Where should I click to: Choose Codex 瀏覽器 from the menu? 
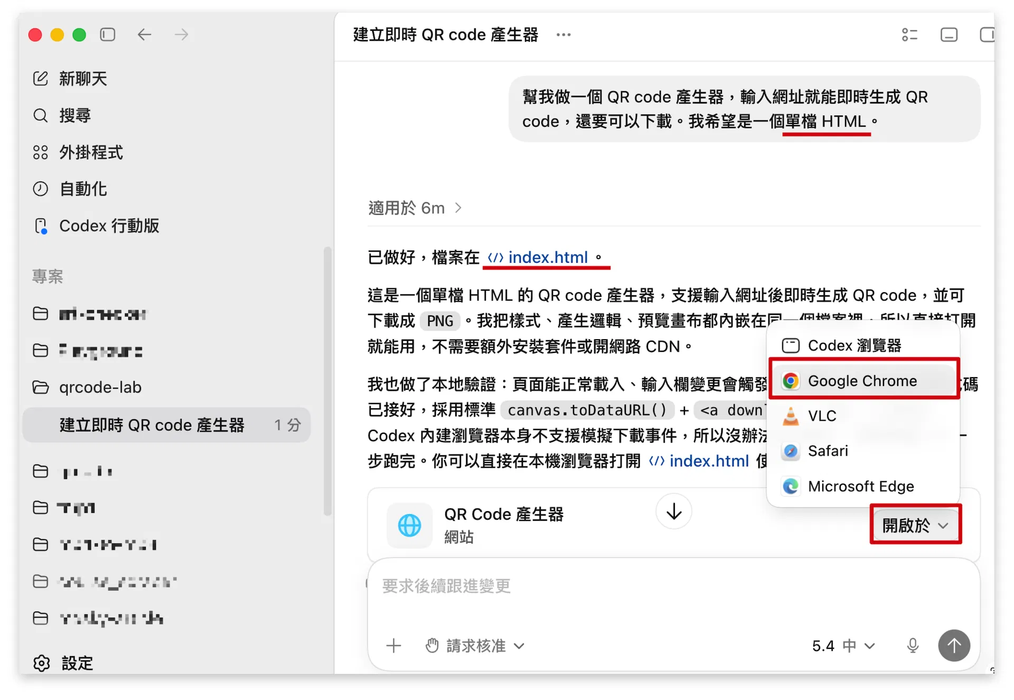tap(862, 346)
